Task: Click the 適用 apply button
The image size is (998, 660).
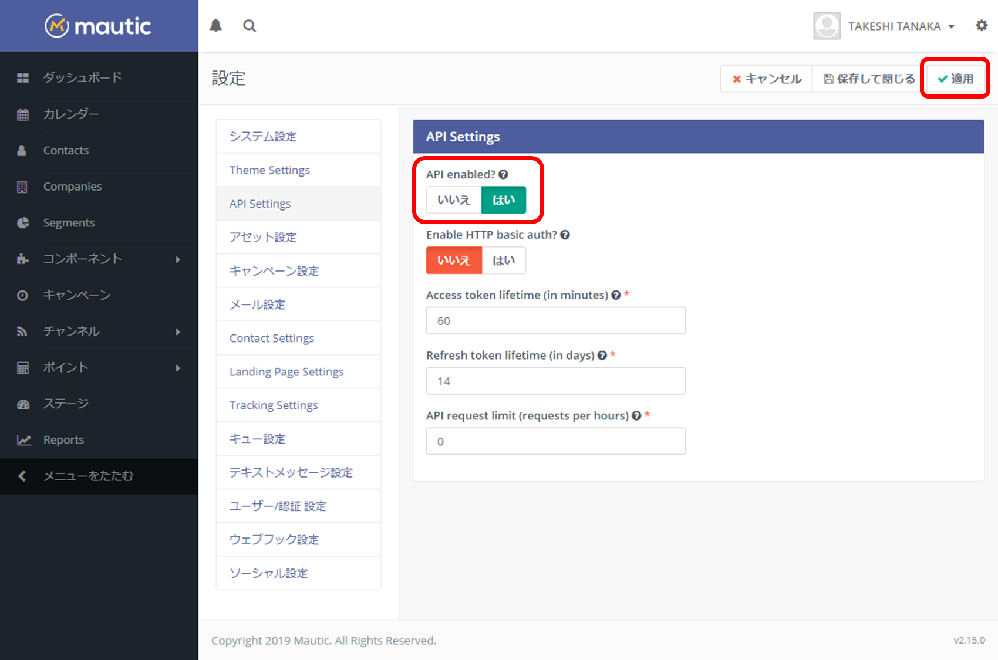Action: [955, 79]
